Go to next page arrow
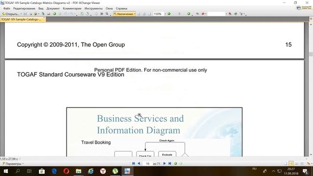 [164, 163]
